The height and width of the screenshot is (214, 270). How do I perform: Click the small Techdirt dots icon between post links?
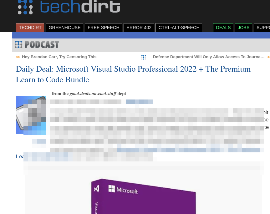pos(144,57)
